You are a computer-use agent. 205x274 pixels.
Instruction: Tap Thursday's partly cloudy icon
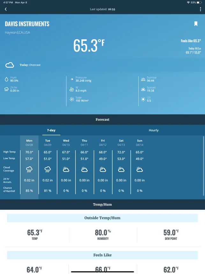tap(84, 169)
